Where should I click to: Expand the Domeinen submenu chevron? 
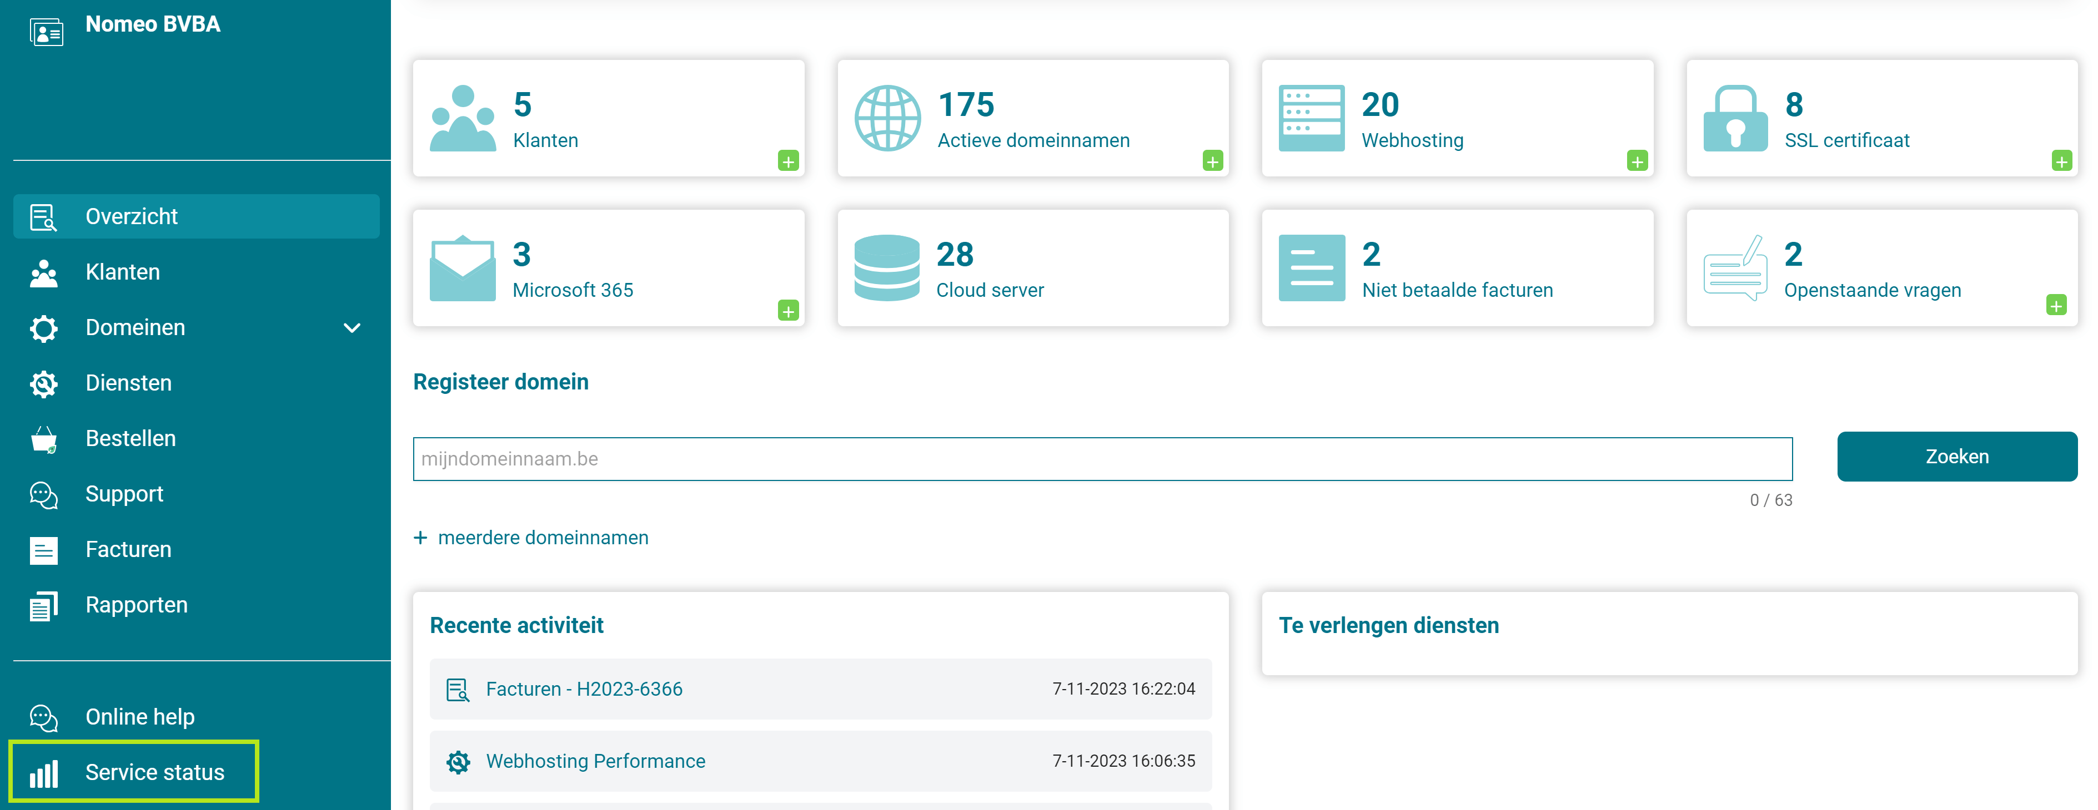352,328
